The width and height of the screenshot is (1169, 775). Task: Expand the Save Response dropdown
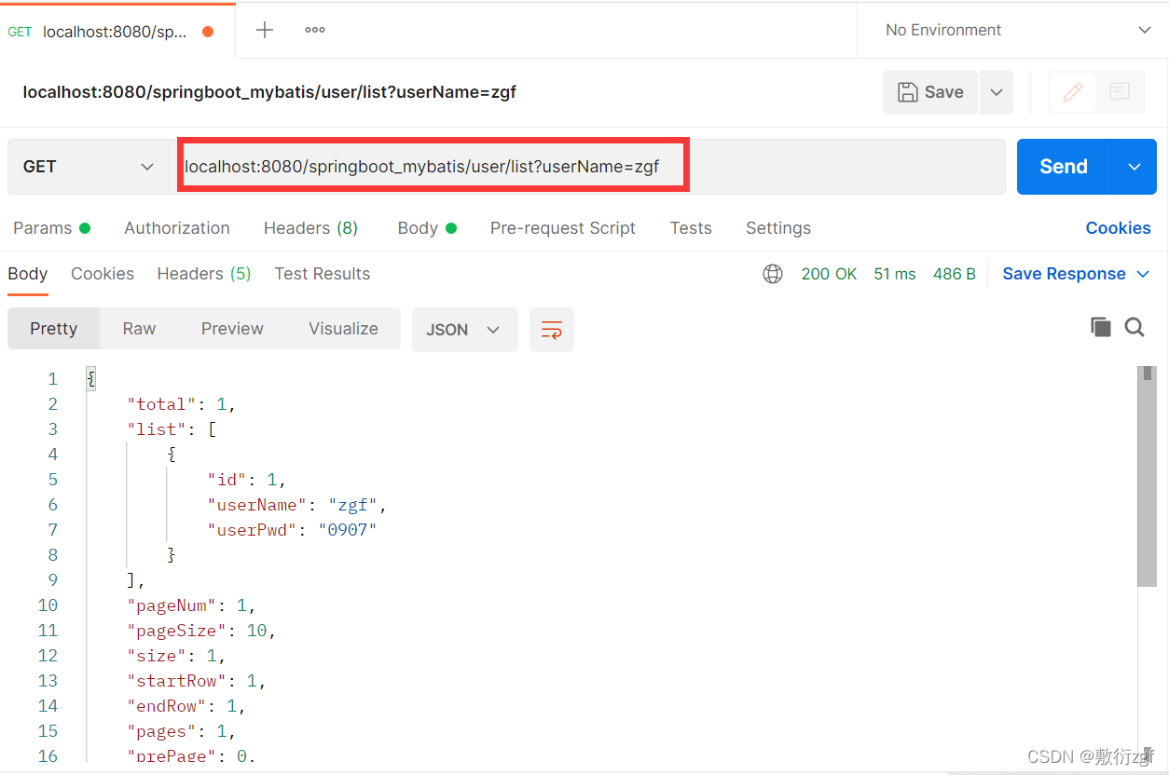click(1144, 274)
